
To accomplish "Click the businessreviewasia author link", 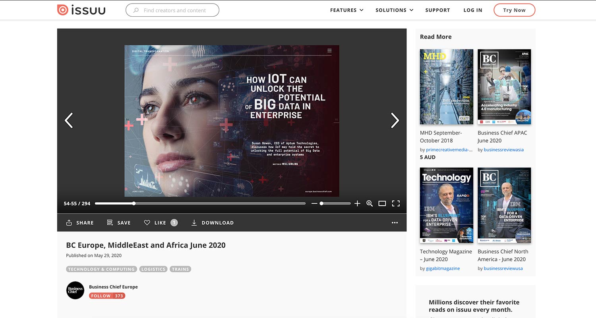I will (x=504, y=150).
